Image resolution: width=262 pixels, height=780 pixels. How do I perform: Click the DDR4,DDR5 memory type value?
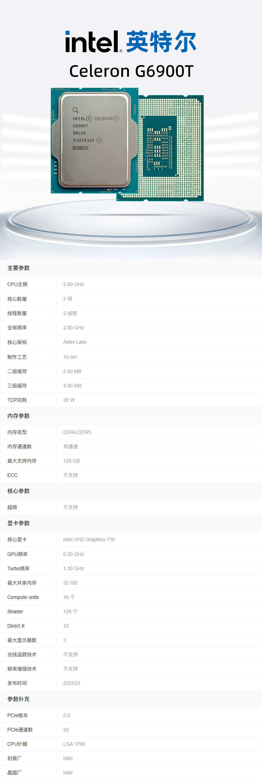click(77, 432)
